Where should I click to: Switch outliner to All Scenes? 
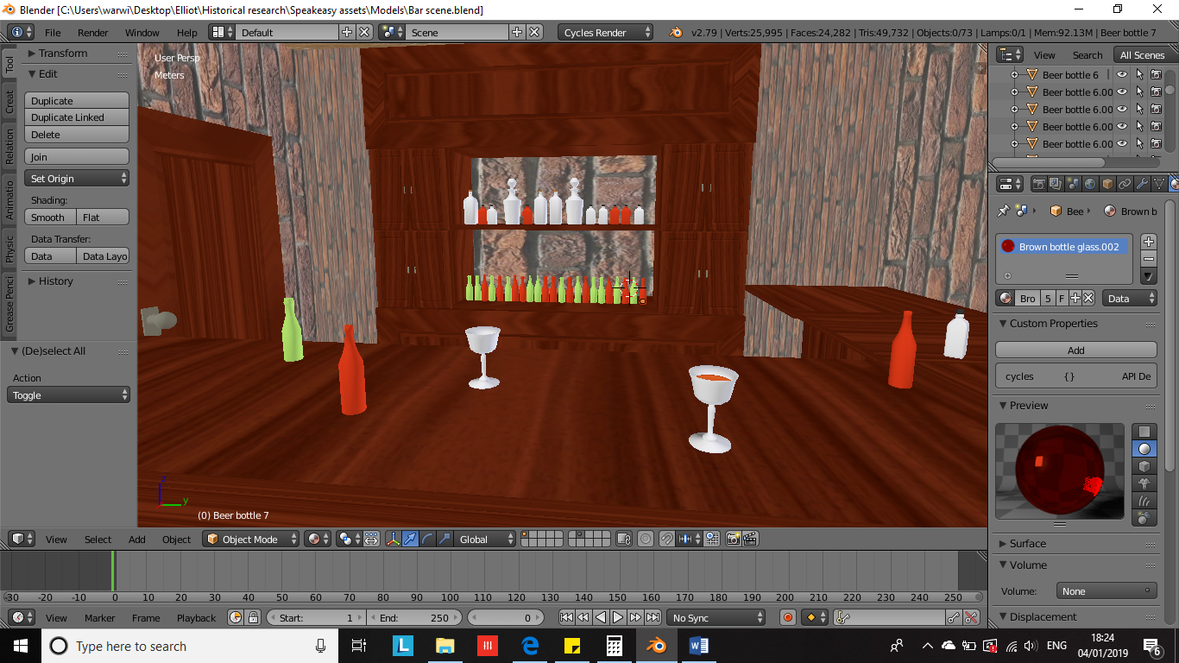click(x=1142, y=55)
